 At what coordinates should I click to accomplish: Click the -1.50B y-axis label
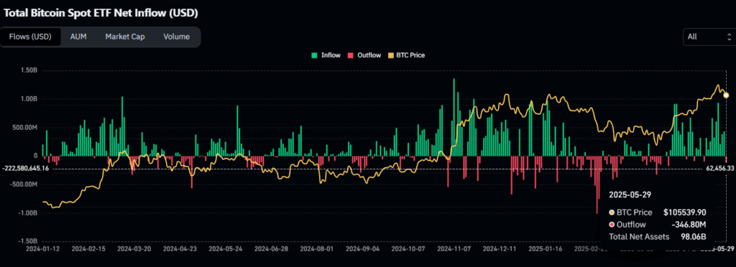28,241
